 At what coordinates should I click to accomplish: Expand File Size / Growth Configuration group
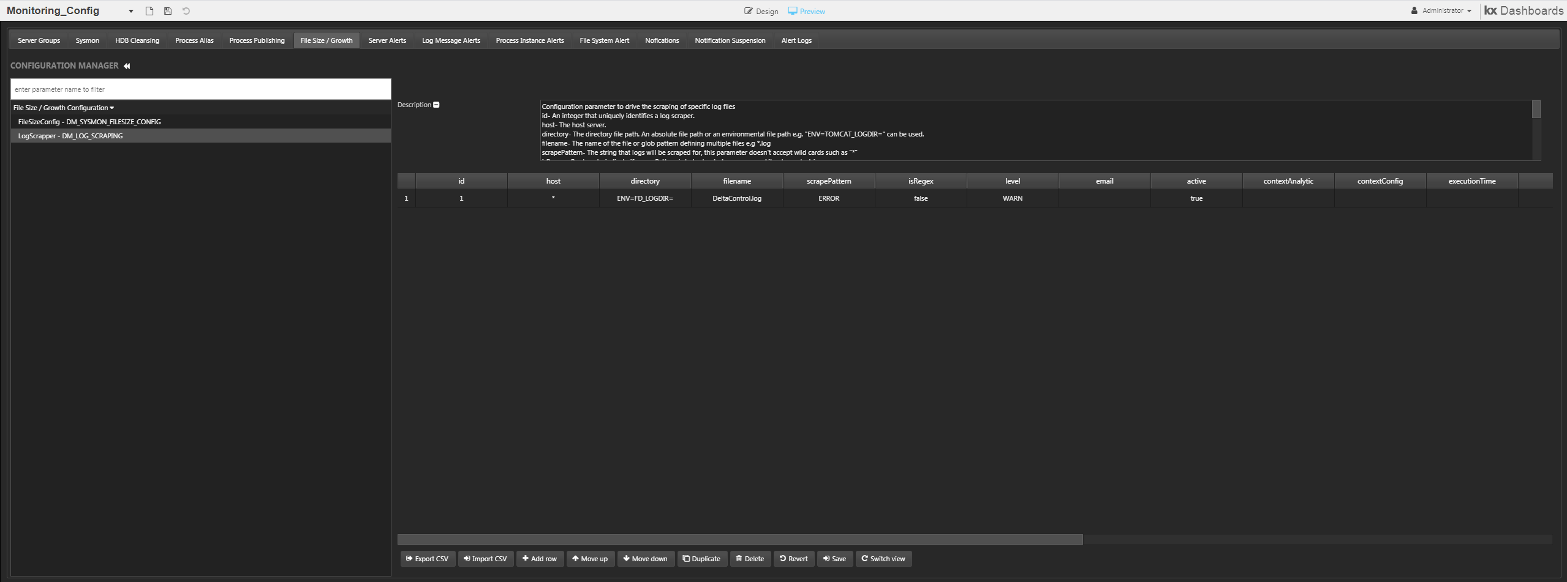pyautogui.click(x=64, y=108)
